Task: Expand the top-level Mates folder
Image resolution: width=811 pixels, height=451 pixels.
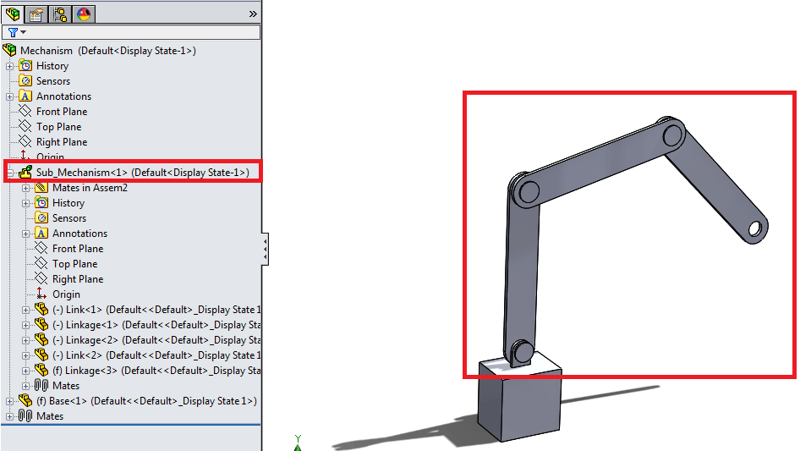Action: point(9,417)
